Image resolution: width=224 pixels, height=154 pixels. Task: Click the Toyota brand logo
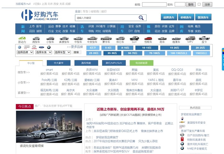click(x=34, y=47)
